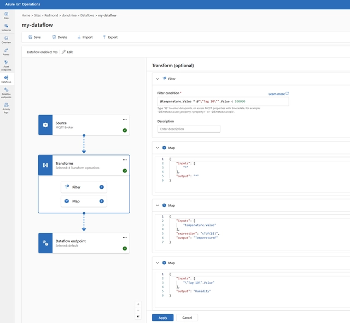Open Dataflow endpoint more options menu
The width and height of the screenshot is (350, 323).
coord(125,237)
